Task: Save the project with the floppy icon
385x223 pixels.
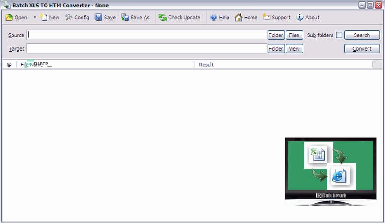Action: click(x=105, y=18)
